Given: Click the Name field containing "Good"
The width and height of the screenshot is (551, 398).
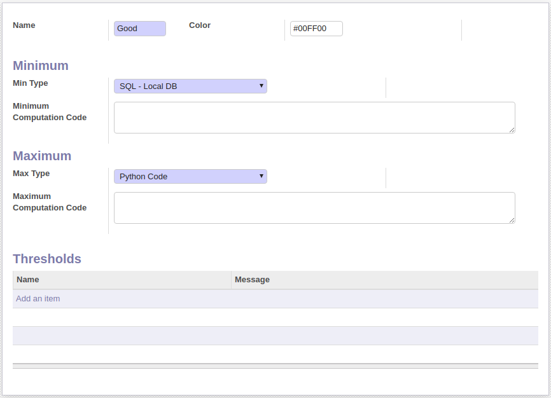Looking at the screenshot, I should point(139,29).
